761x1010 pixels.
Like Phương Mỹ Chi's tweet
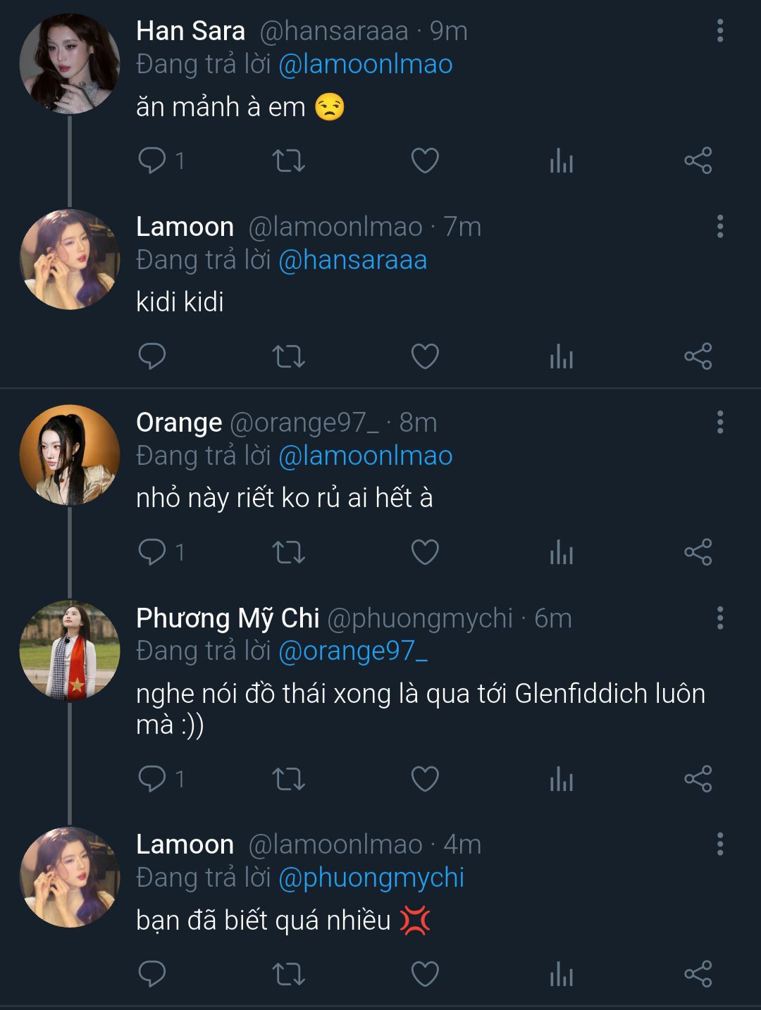pyautogui.click(x=425, y=779)
